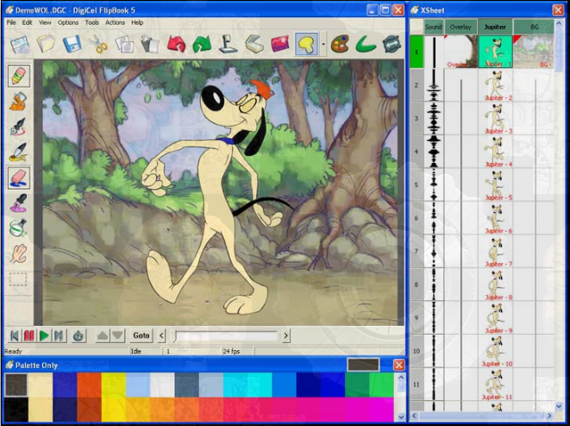Image resolution: width=570 pixels, height=426 pixels.
Task: Click the red stop playback button
Action: pos(29,335)
